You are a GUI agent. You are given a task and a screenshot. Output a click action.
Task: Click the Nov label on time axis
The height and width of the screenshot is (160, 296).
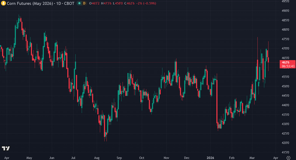166,158
